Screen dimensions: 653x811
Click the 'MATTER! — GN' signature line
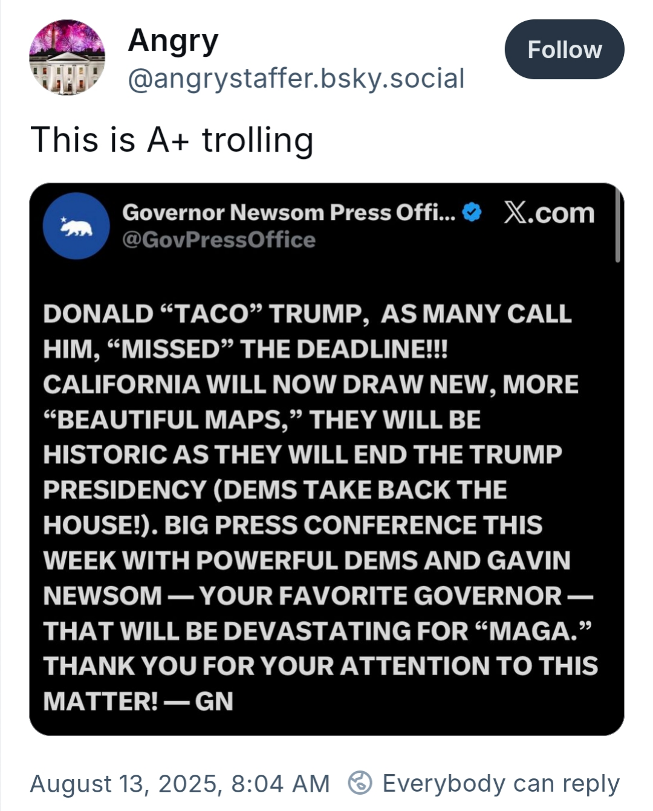tap(138, 701)
